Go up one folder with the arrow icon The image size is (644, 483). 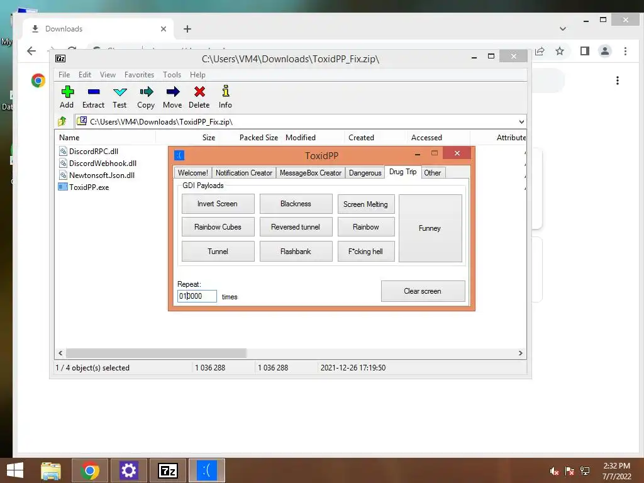pos(62,121)
